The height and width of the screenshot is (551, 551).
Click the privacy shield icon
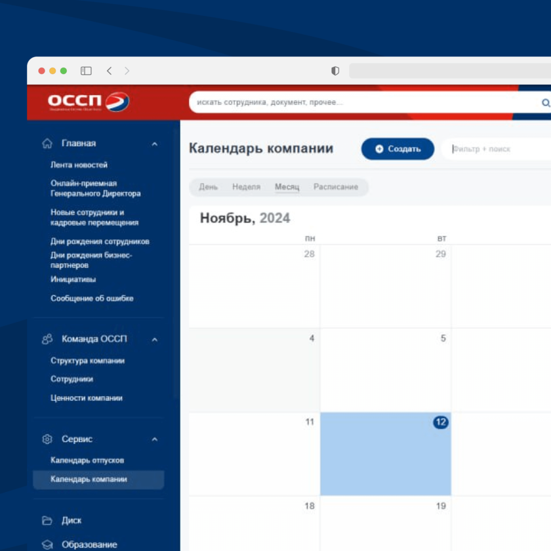[335, 71]
